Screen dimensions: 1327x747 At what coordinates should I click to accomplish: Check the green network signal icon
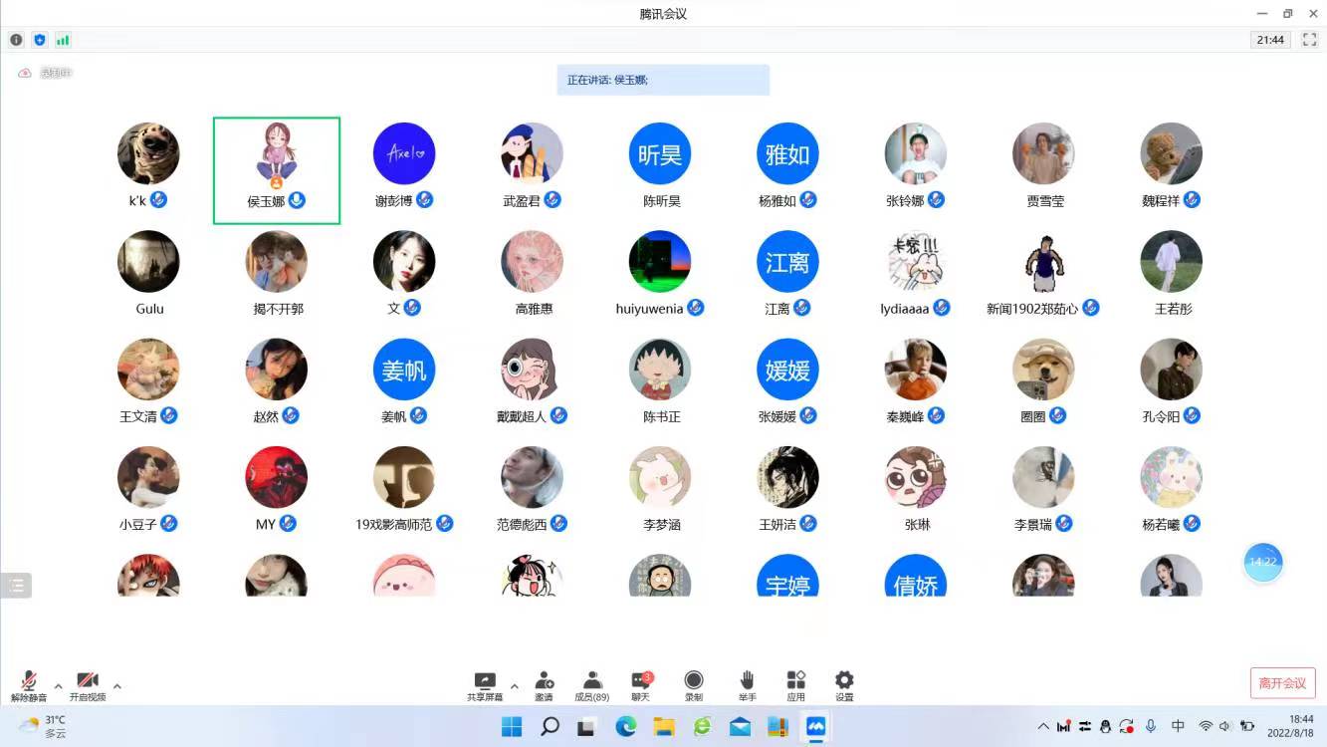tap(63, 40)
